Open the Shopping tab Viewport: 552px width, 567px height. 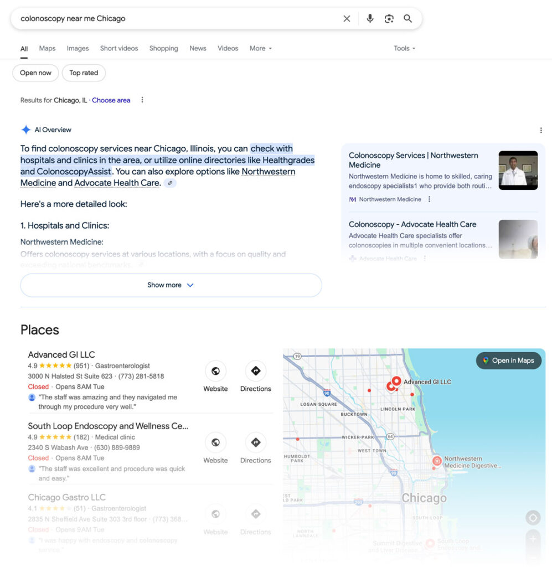click(164, 49)
